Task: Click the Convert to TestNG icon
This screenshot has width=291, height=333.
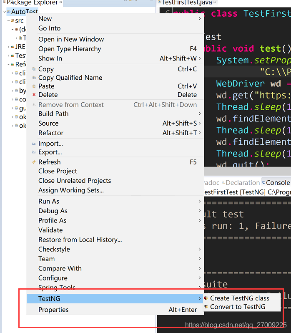Action: pyautogui.click(x=206, y=307)
